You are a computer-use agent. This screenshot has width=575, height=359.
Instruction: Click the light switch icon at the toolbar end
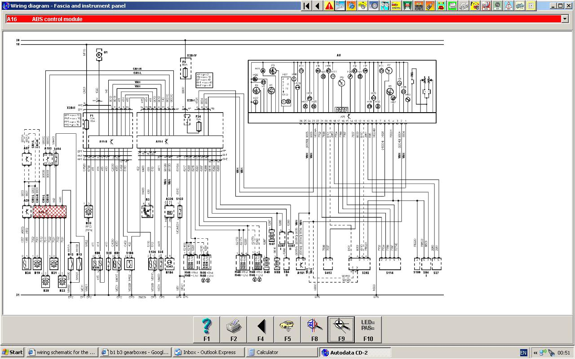click(x=531, y=6)
